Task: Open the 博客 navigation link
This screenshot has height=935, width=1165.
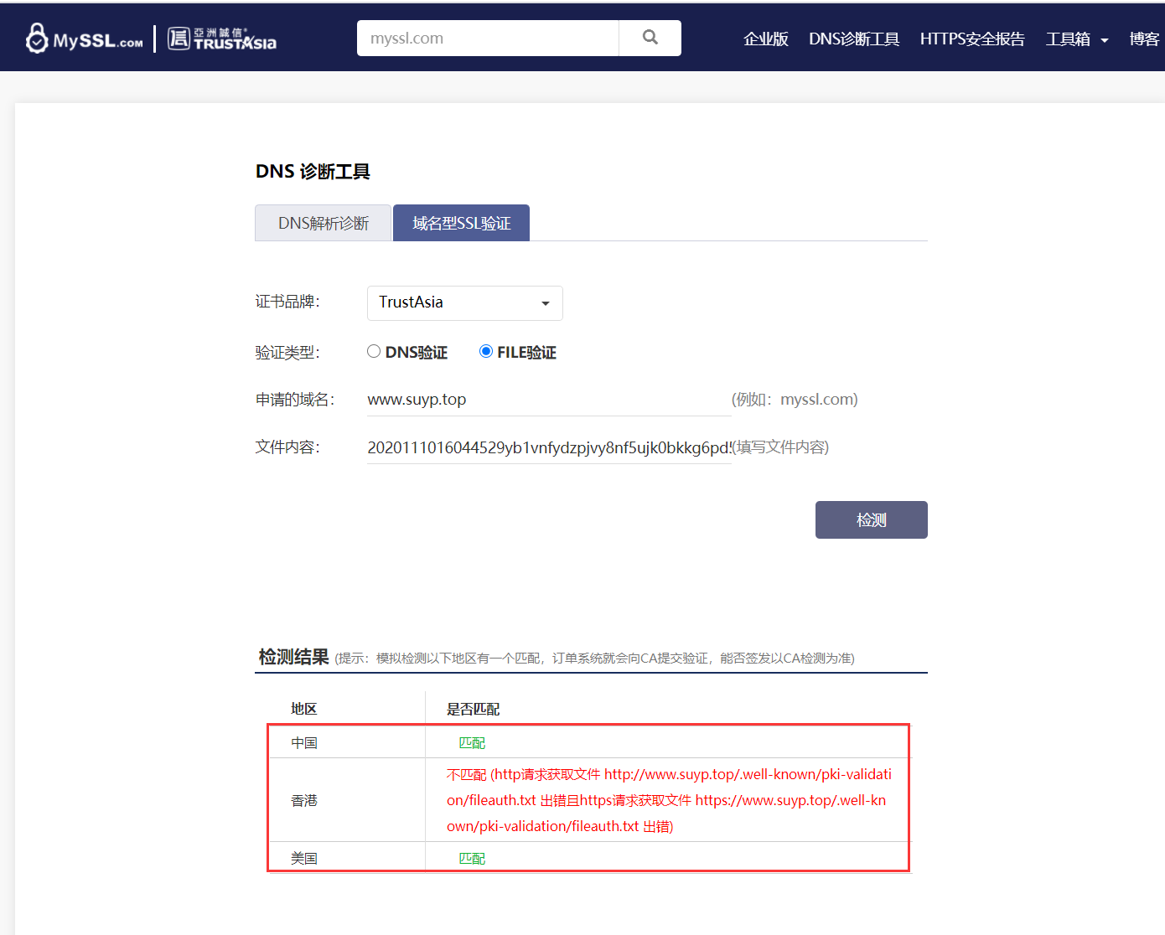Action: tap(1144, 39)
